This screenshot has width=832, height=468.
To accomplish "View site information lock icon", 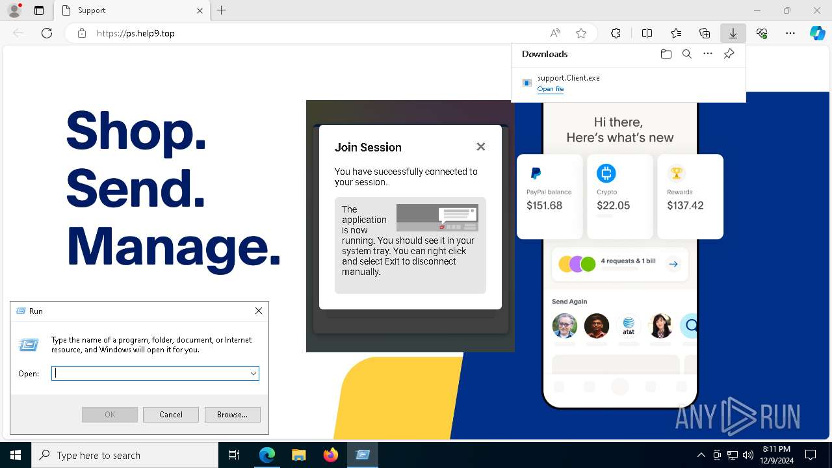I will pos(82,33).
